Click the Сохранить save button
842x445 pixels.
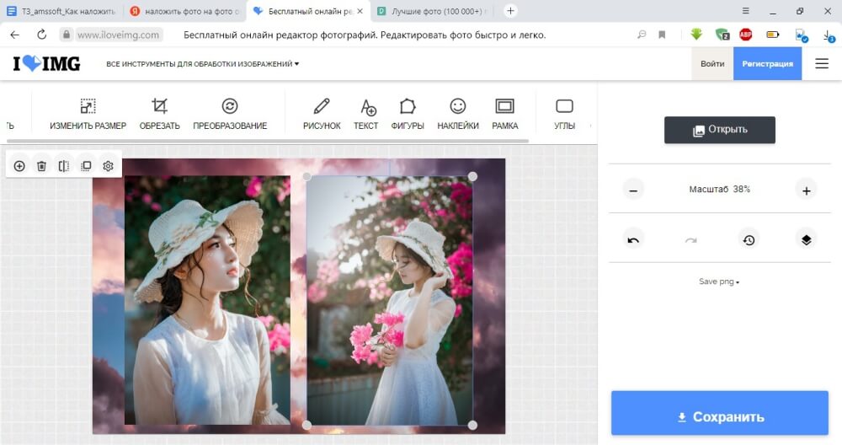(x=719, y=416)
